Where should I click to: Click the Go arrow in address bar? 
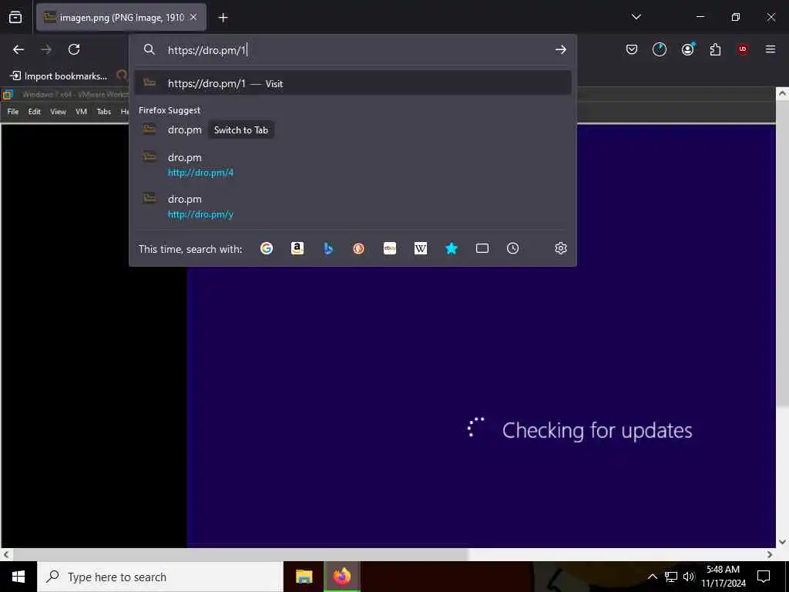[561, 49]
